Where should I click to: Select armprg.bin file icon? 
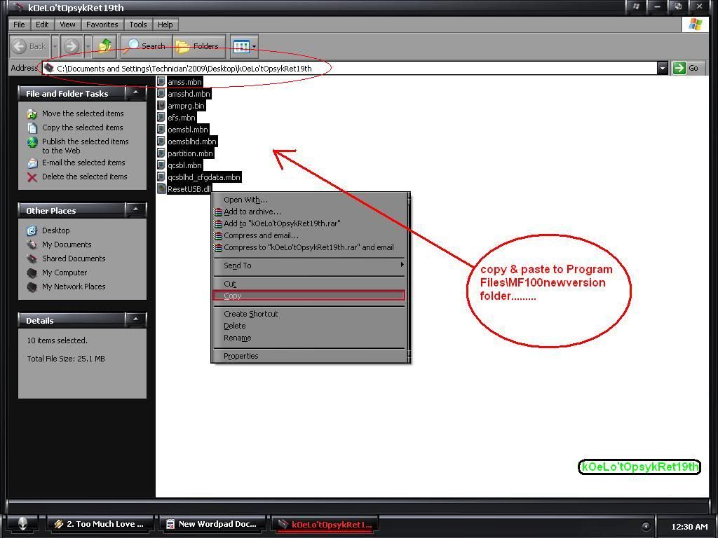click(161, 106)
